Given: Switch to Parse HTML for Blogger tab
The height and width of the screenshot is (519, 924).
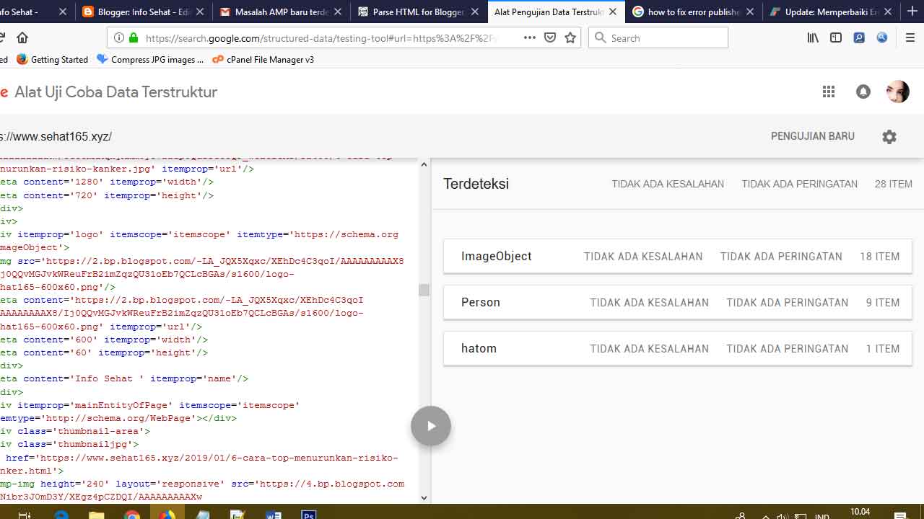Looking at the screenshot, I should [419, 12].
